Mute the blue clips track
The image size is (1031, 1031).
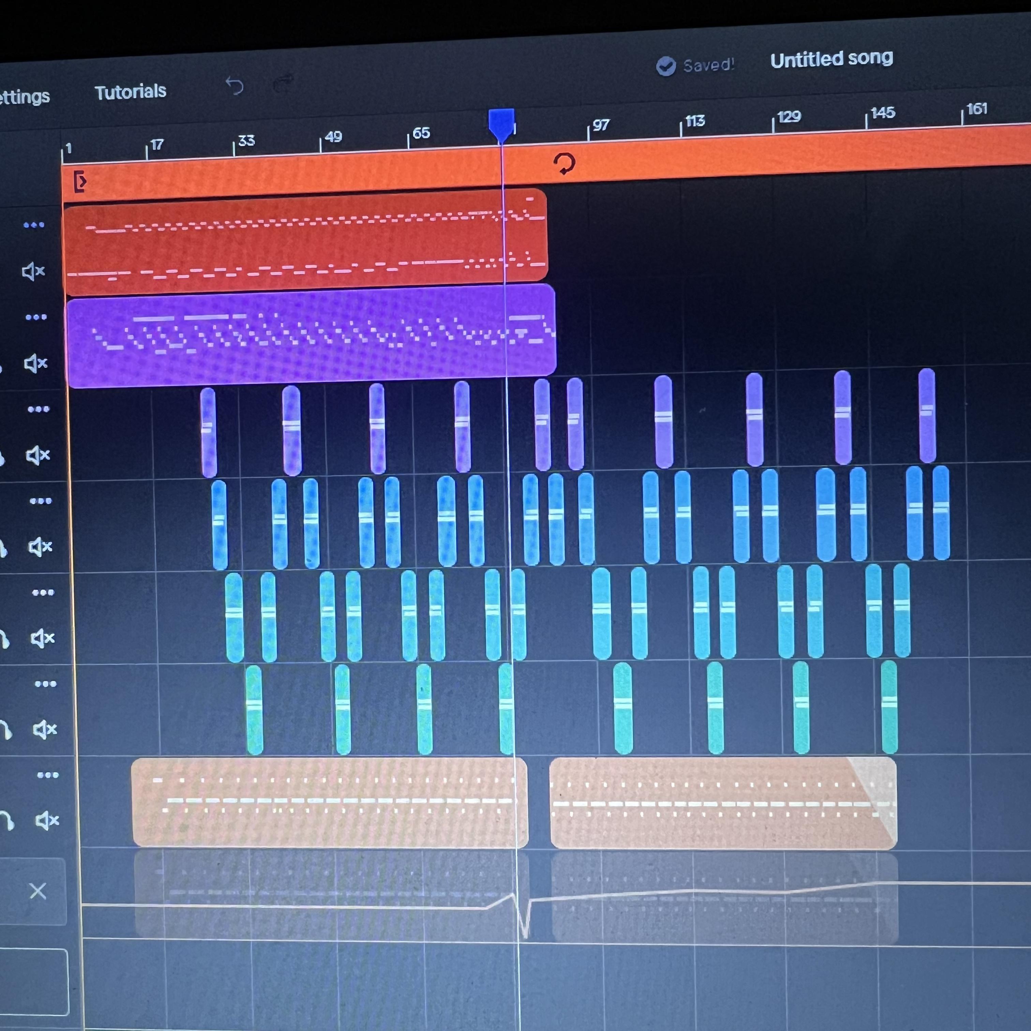coord(40,547)
